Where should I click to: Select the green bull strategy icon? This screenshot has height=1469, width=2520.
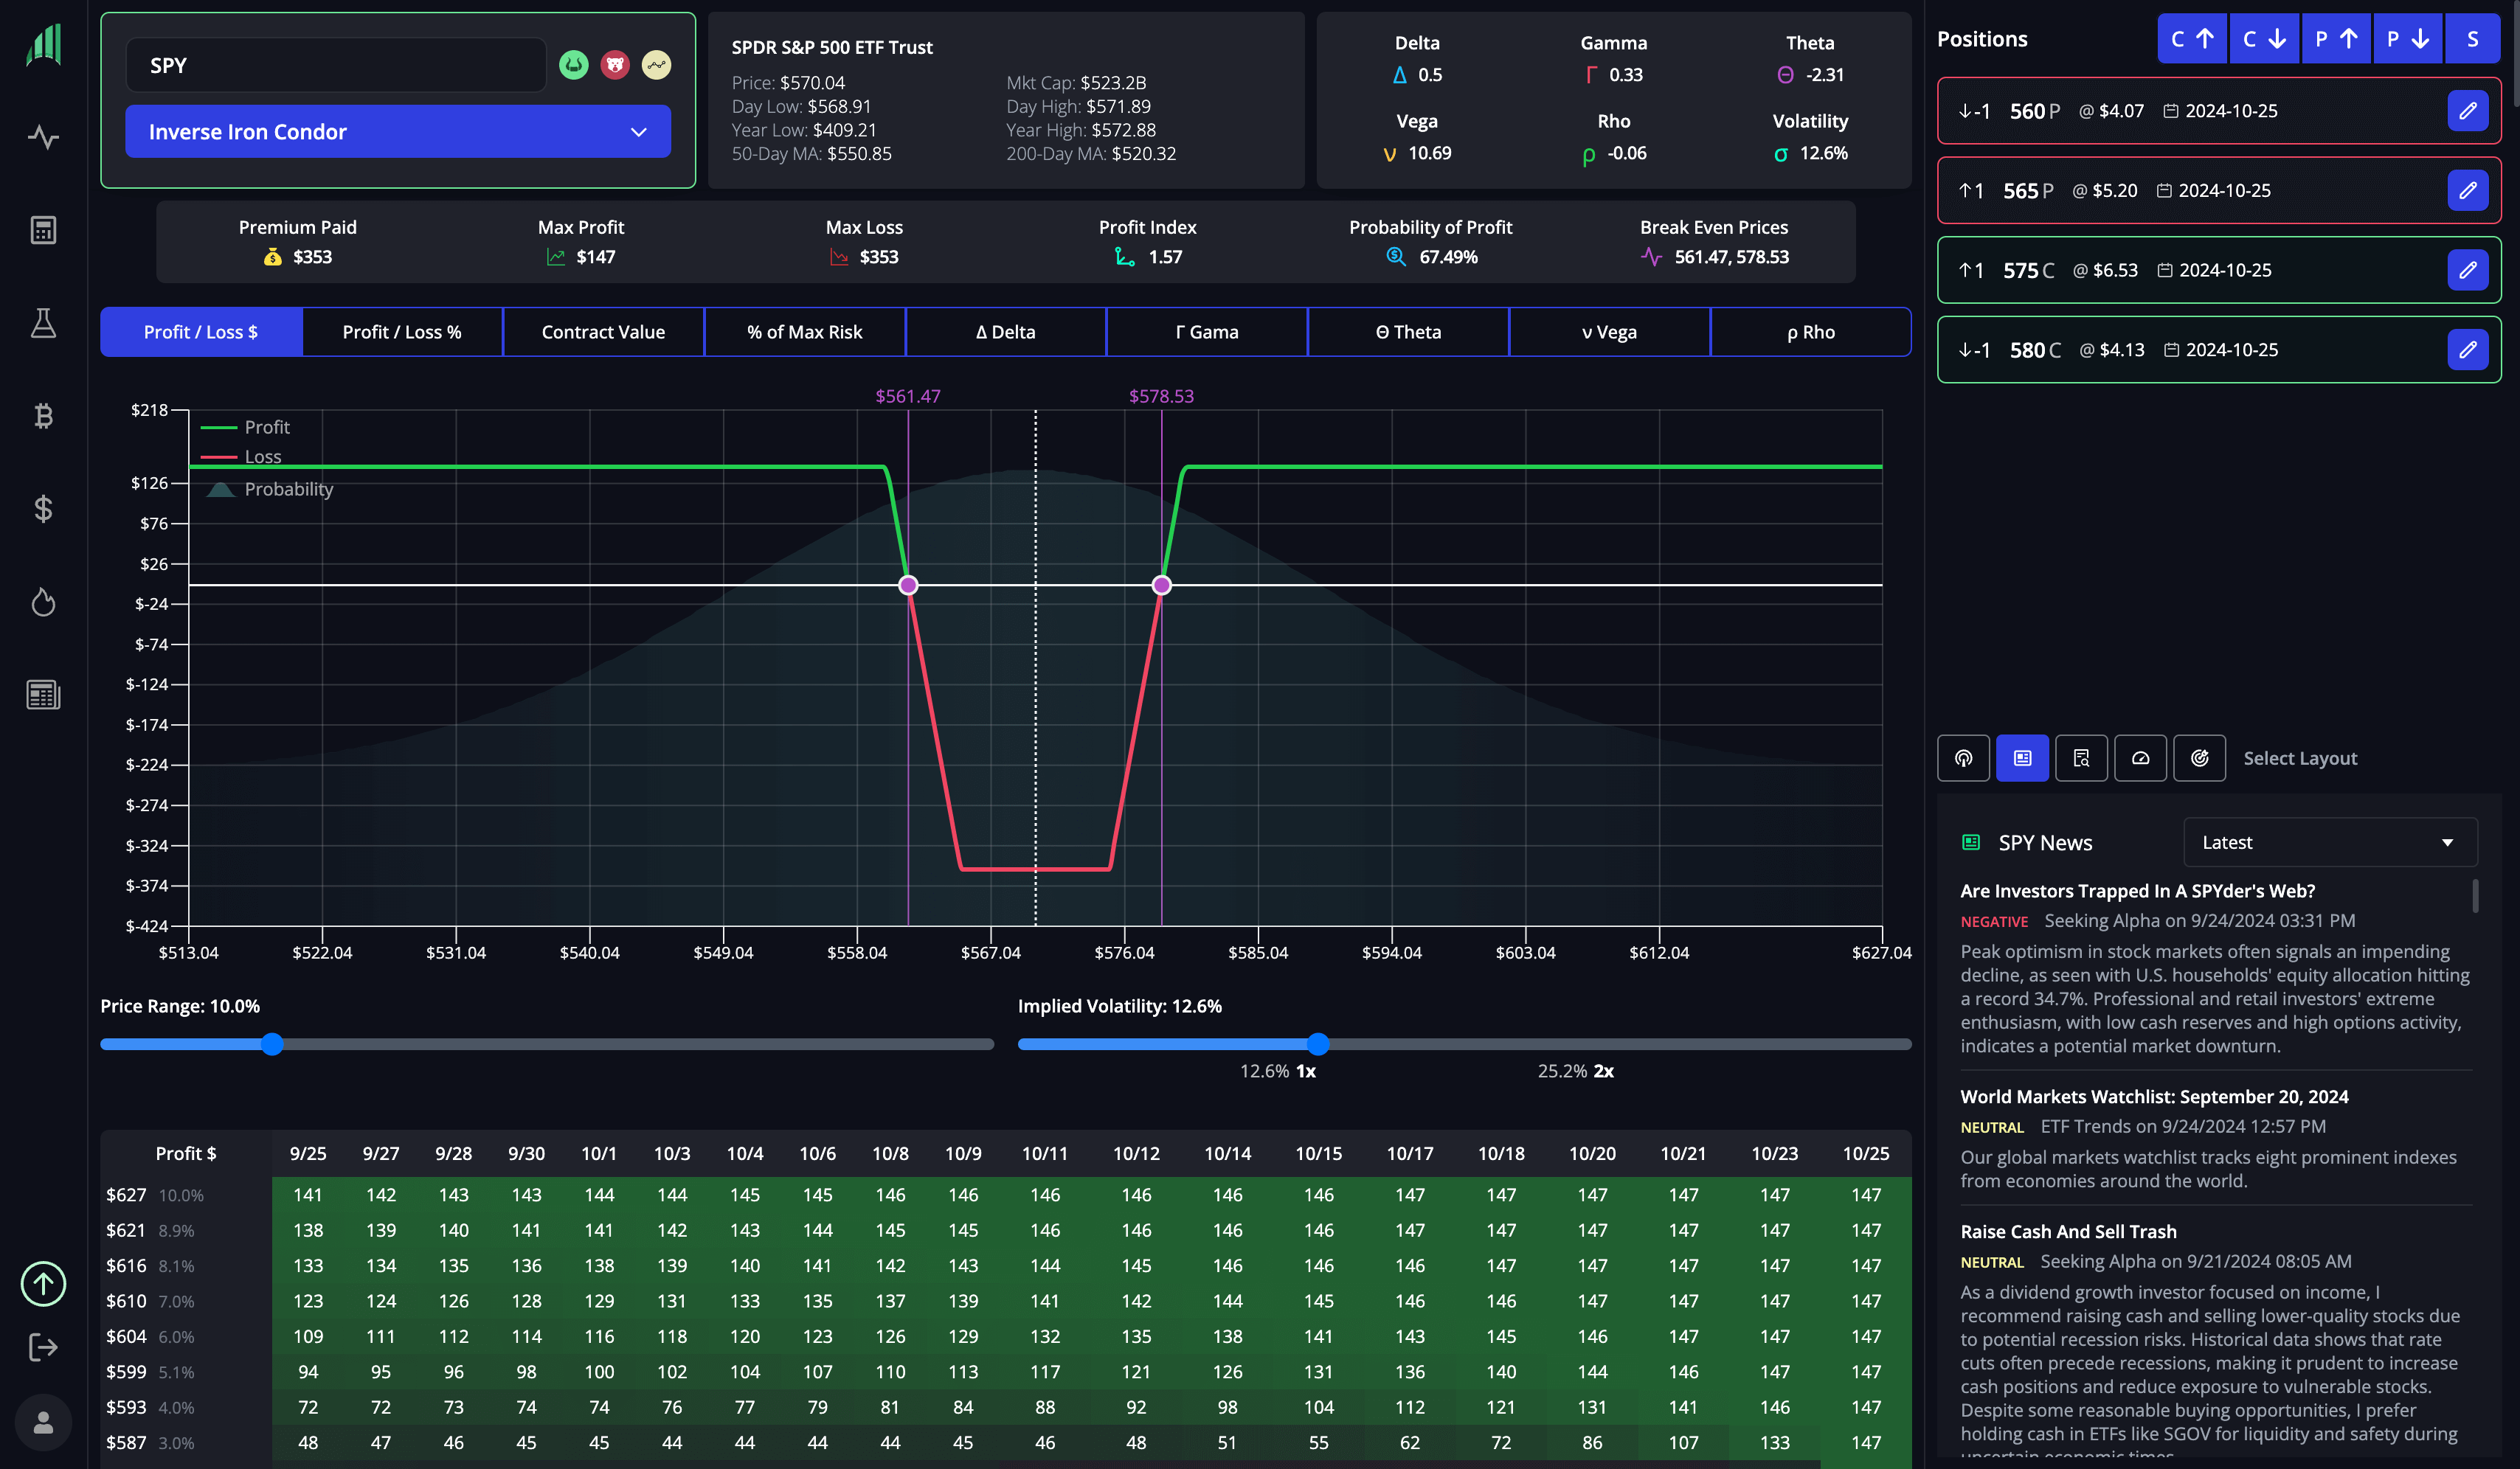(x=573, y=65)
